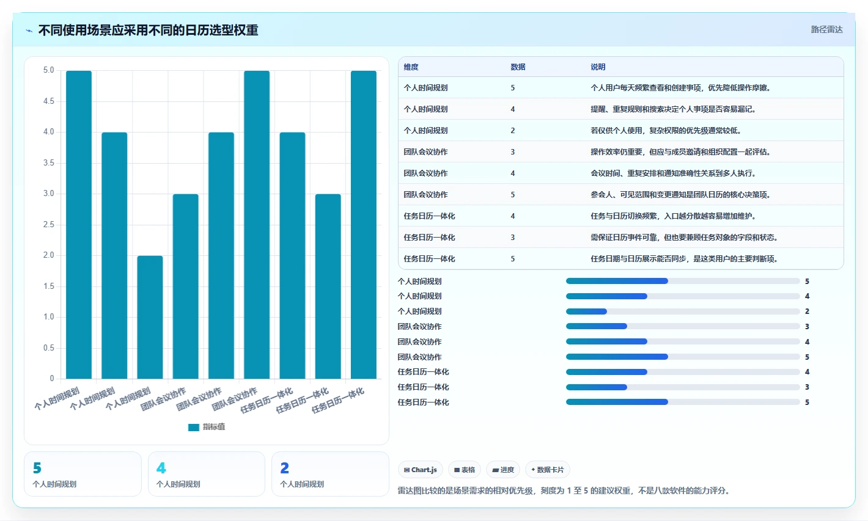
Task: Click the 不同使用场景应采用不同的日历选型权重 title
Action: coord(149,30)
